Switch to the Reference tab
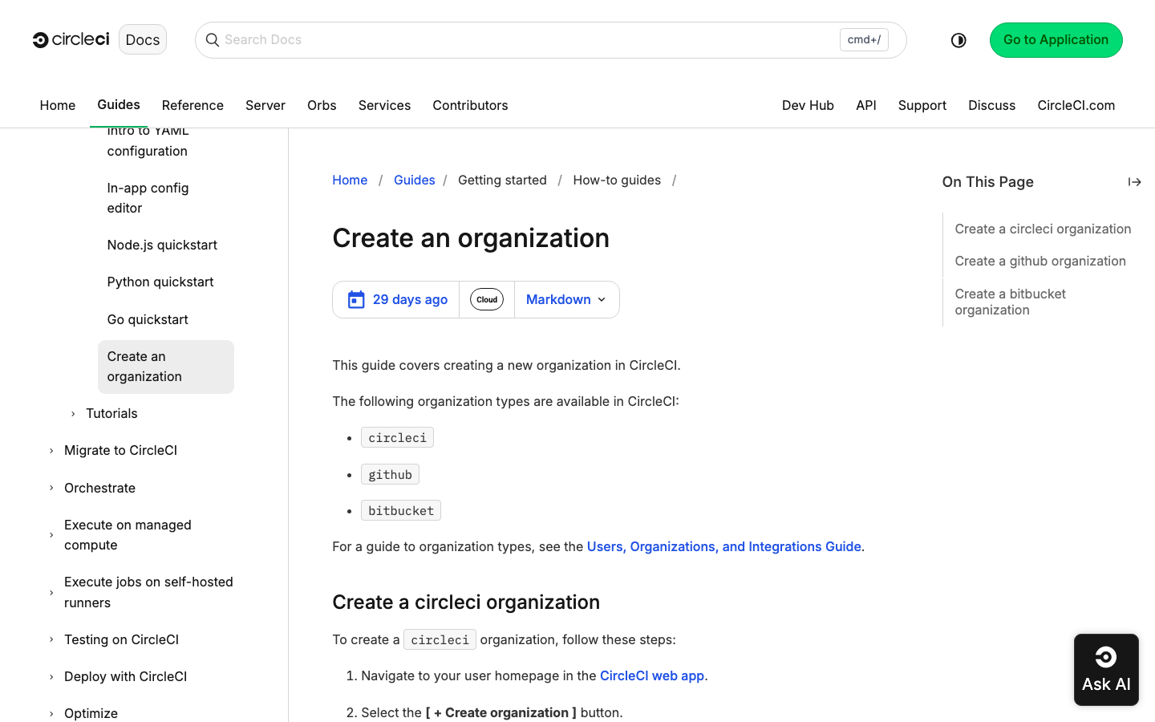Image resolution: width=1155 pixels, height=722 pixels. point(192,105)
